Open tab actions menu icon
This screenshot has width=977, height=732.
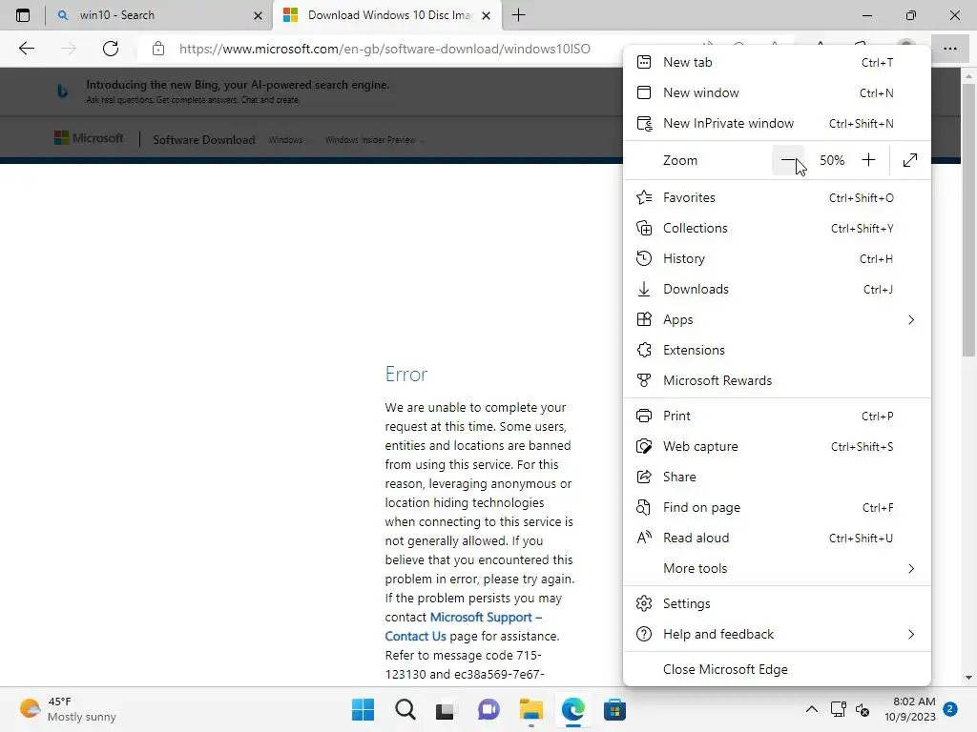pos(23,15)
